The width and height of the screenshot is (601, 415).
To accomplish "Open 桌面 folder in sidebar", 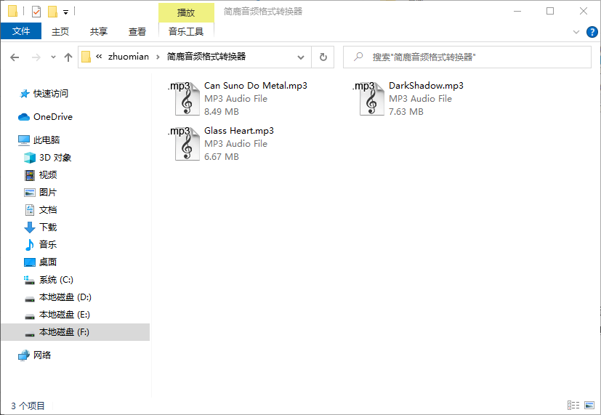I will [48, 262].
